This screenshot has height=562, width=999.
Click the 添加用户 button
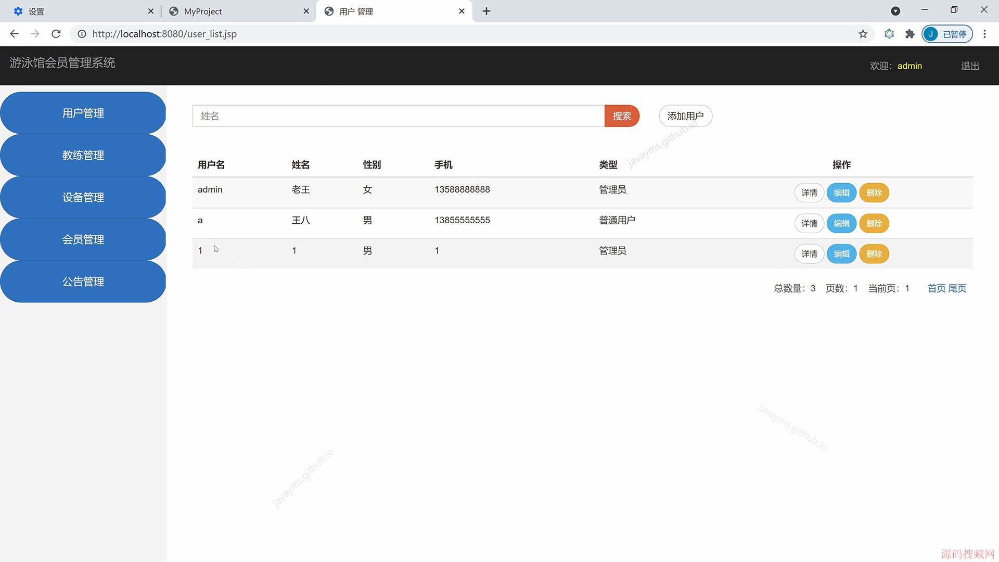coord(685,116)
